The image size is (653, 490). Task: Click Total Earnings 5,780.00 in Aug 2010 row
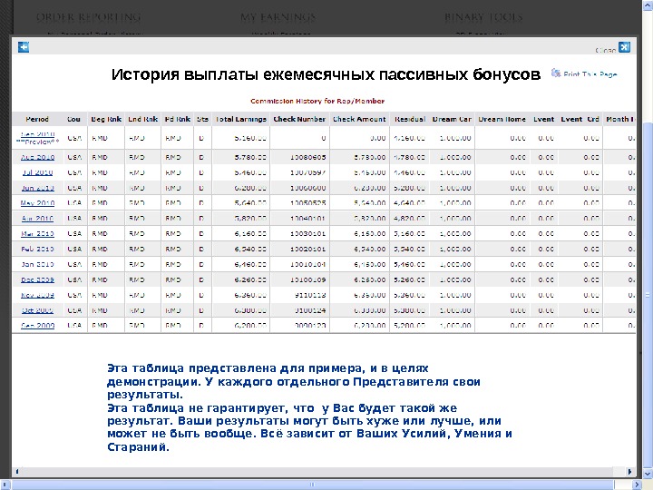(x=250, y=158)
